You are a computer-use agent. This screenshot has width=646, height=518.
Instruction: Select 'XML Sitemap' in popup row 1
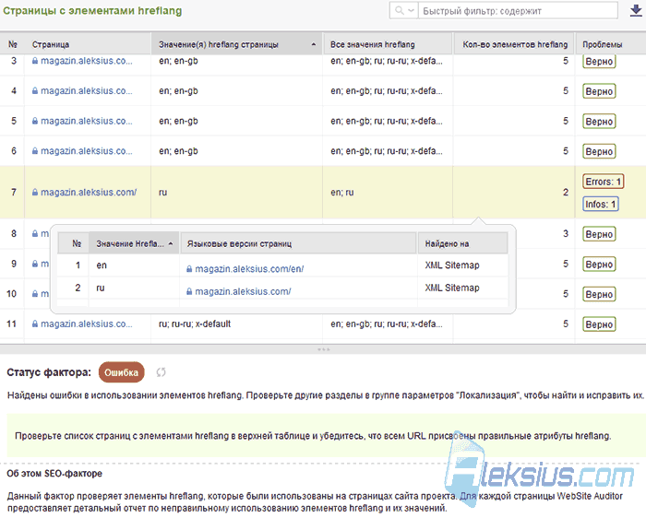click(452, 265)
